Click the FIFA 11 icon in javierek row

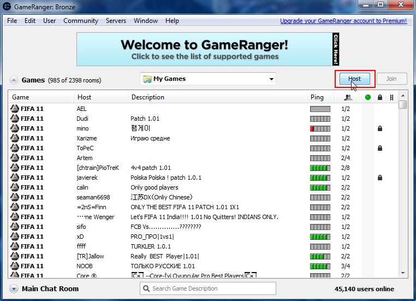(15, 178)
